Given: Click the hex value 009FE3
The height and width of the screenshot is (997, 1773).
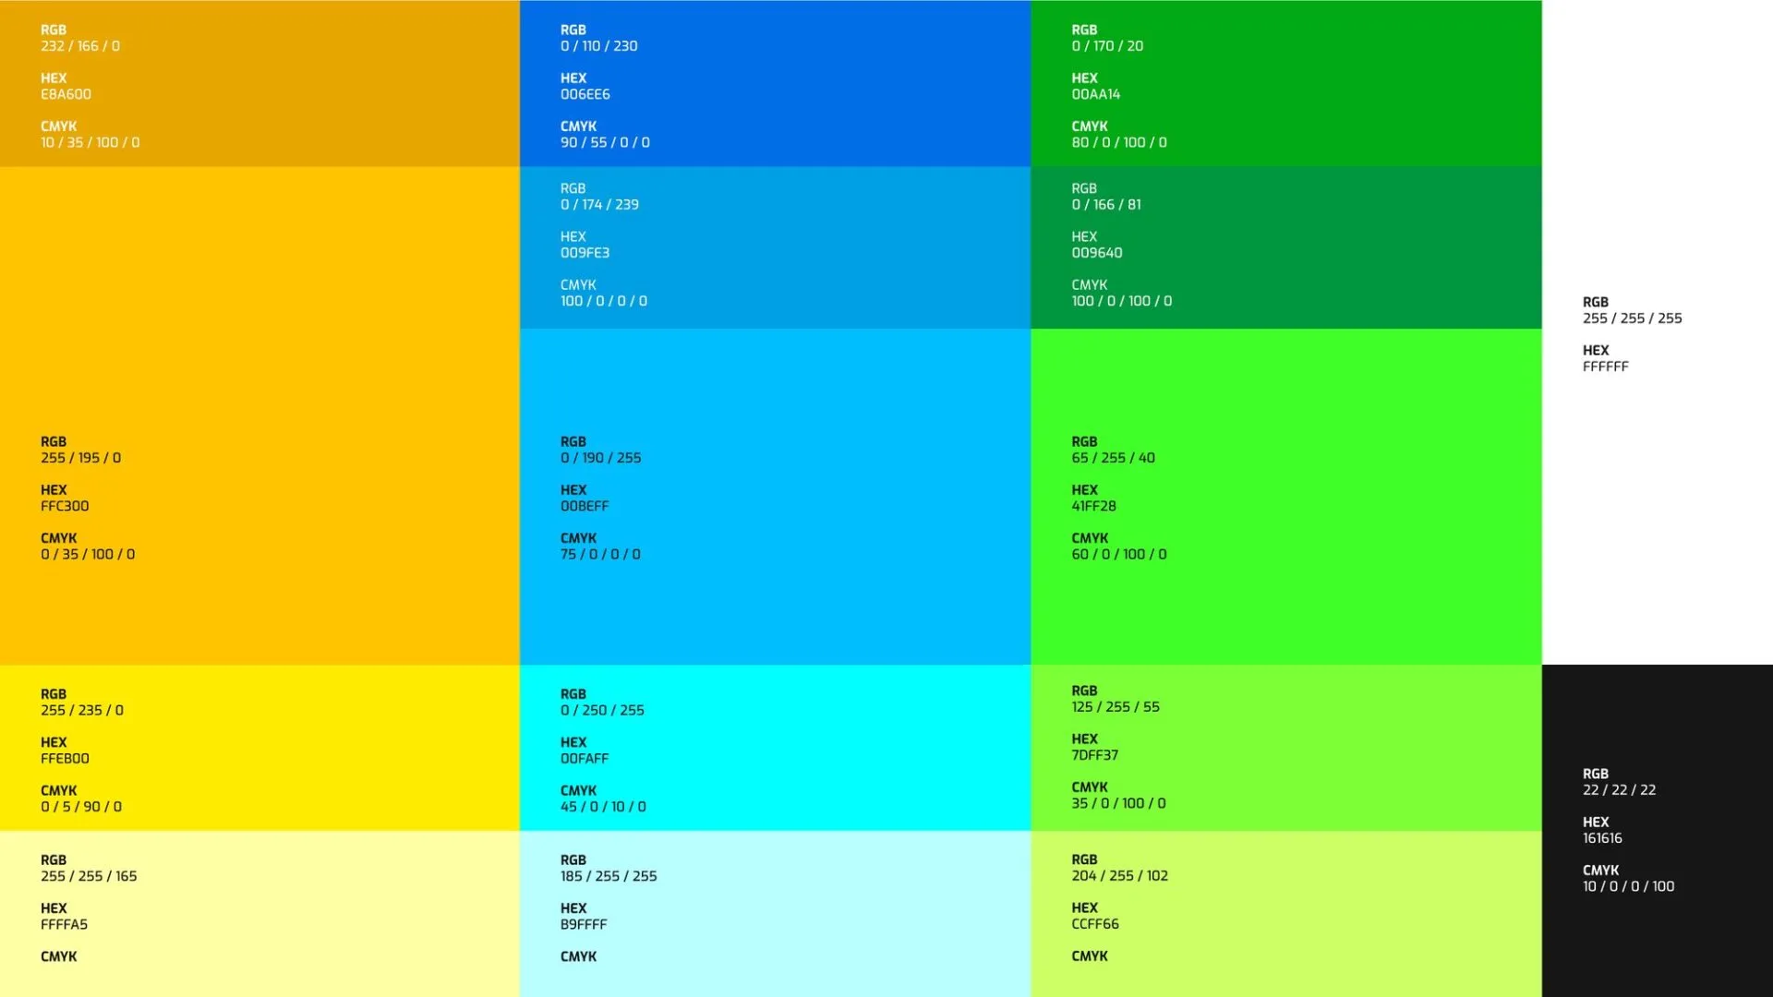Looking at the screenshot, I should click(x=585, y=253).
